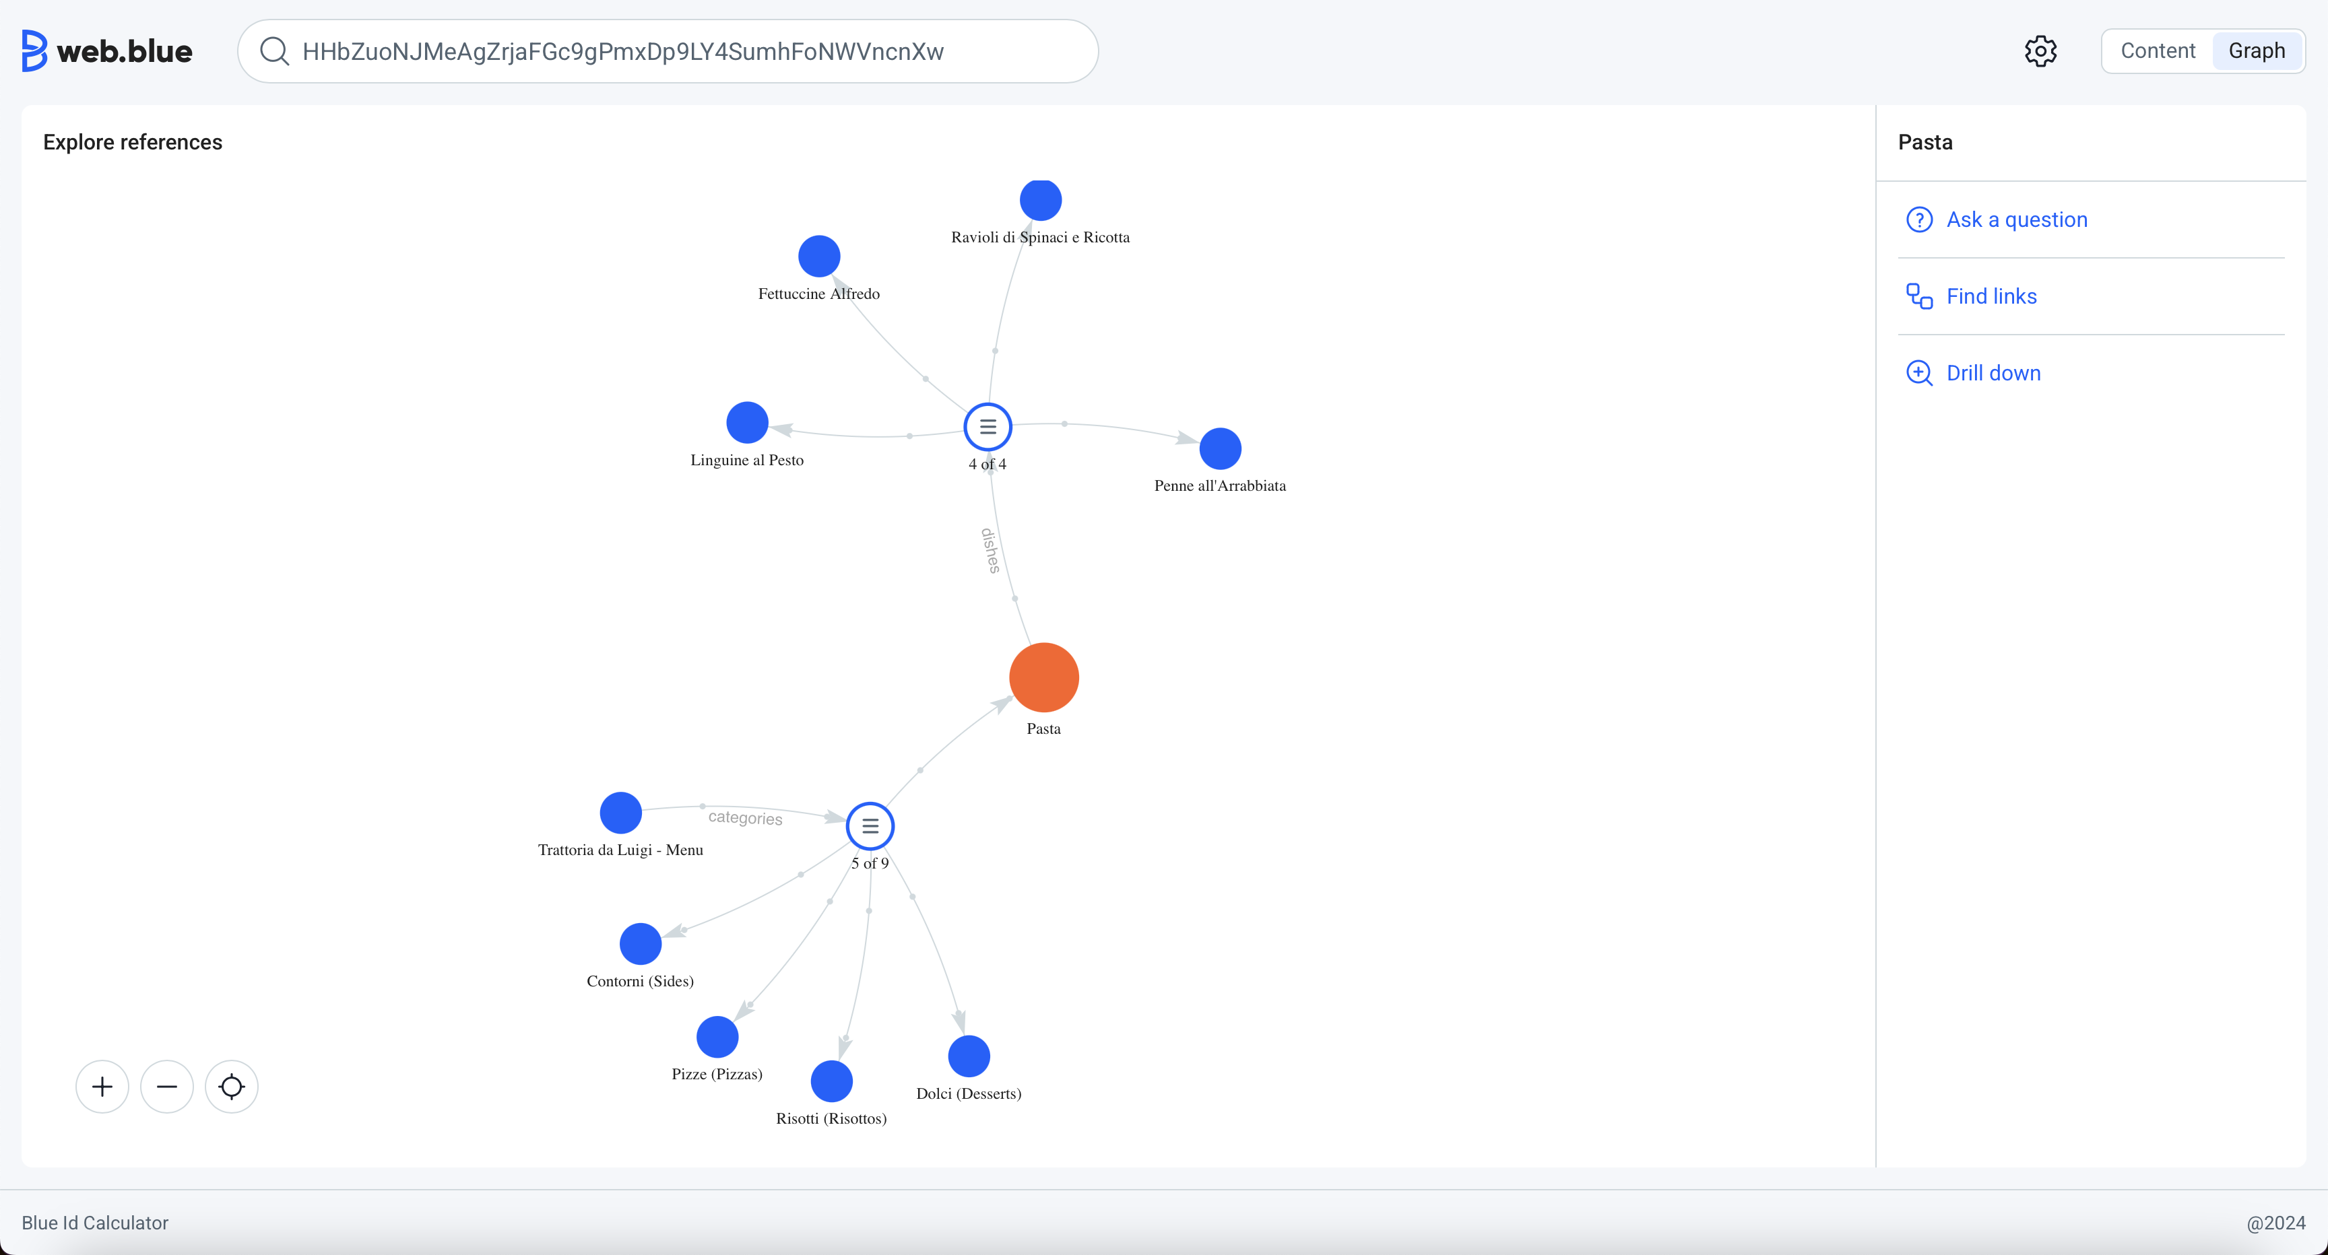The height and width of the screenshot is (1255, 2328).
Task: Click the Find links icon
Action: pos(1918,296)
